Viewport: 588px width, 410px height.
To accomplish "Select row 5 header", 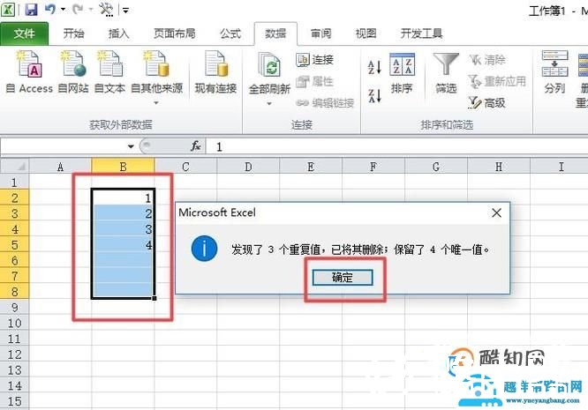I will click(14, 244).
